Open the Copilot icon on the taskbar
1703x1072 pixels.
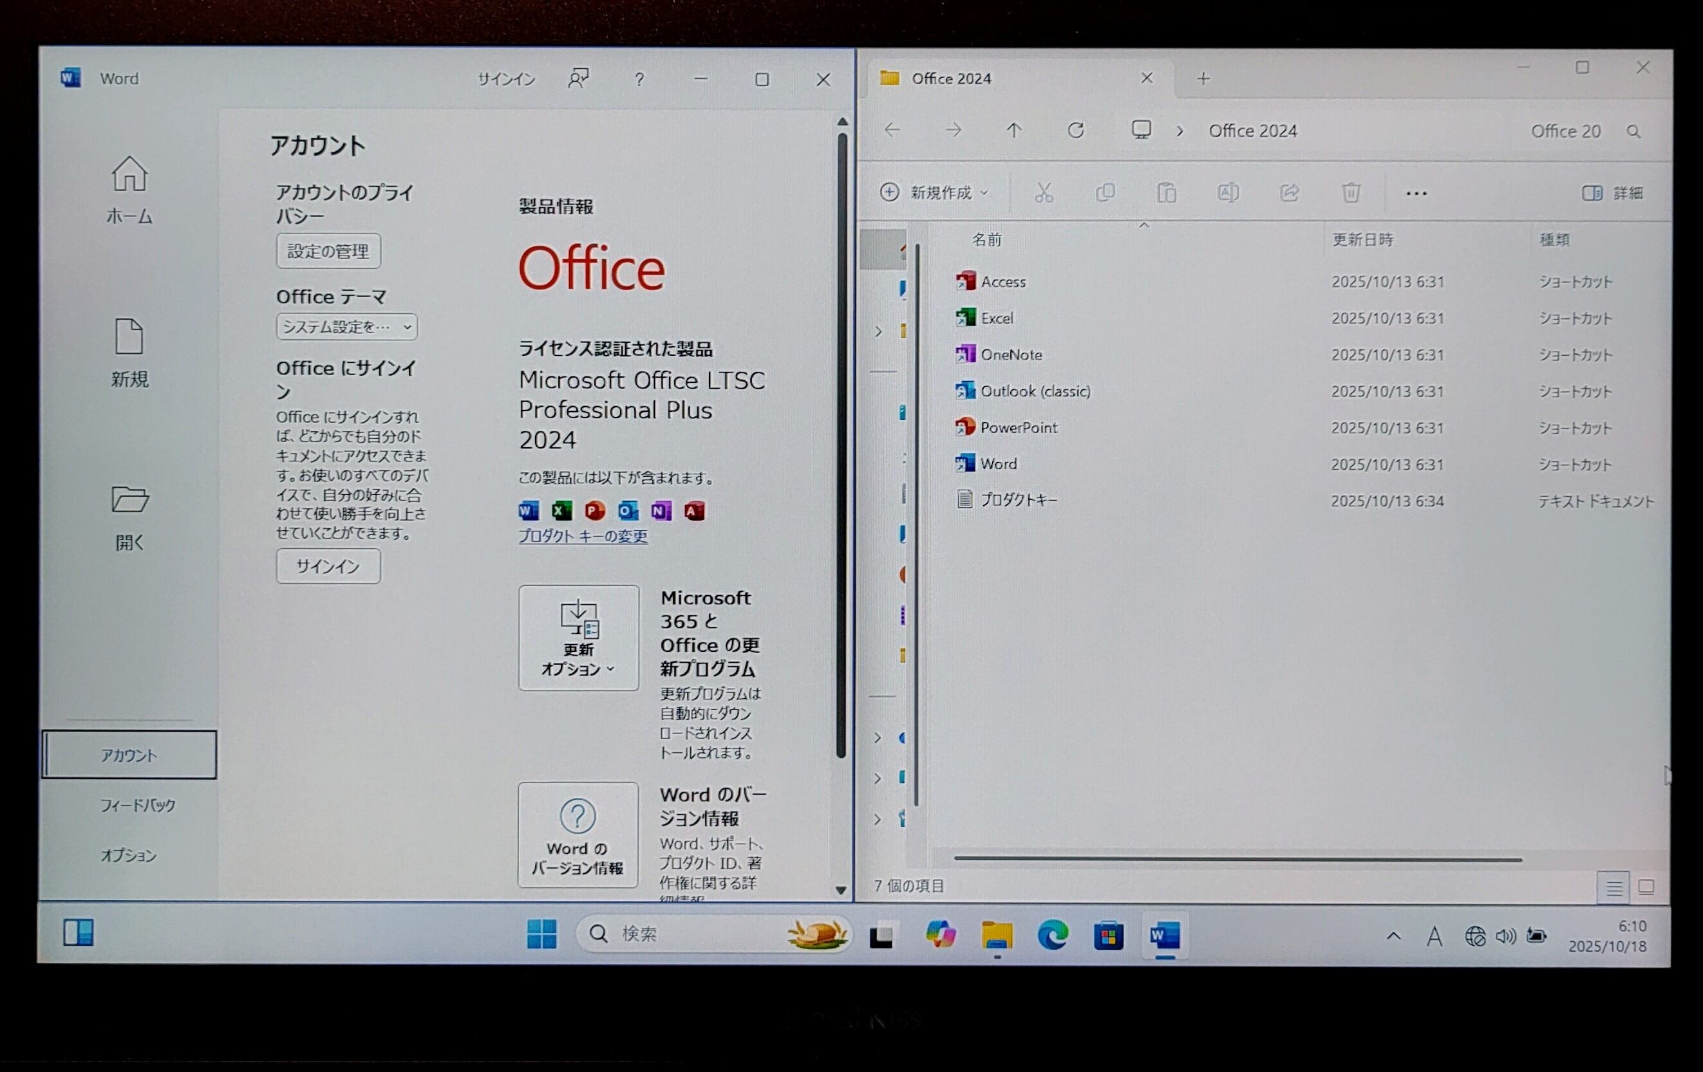pyautogui.click(x=940, y=935)
